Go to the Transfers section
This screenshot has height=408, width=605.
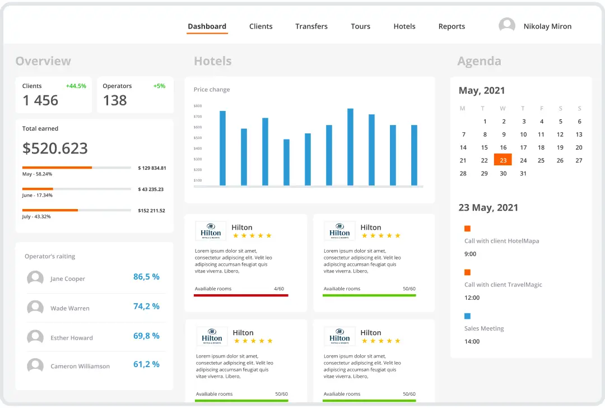pos(311,26)
